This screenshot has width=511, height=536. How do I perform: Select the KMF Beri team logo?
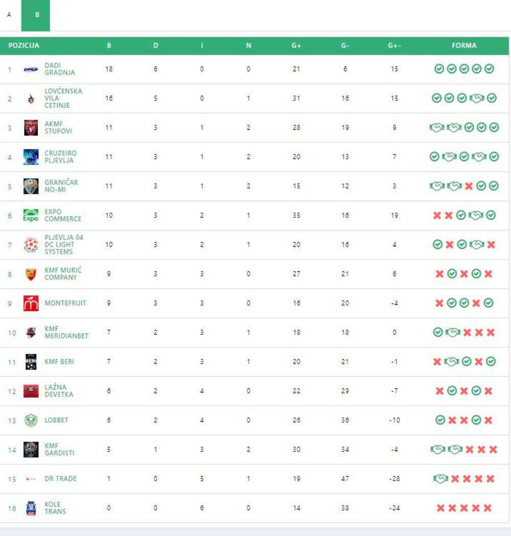(31, 362)
